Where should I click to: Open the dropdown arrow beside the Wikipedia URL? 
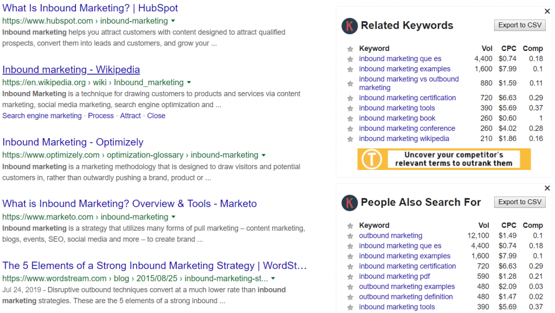tap(189, 82)
